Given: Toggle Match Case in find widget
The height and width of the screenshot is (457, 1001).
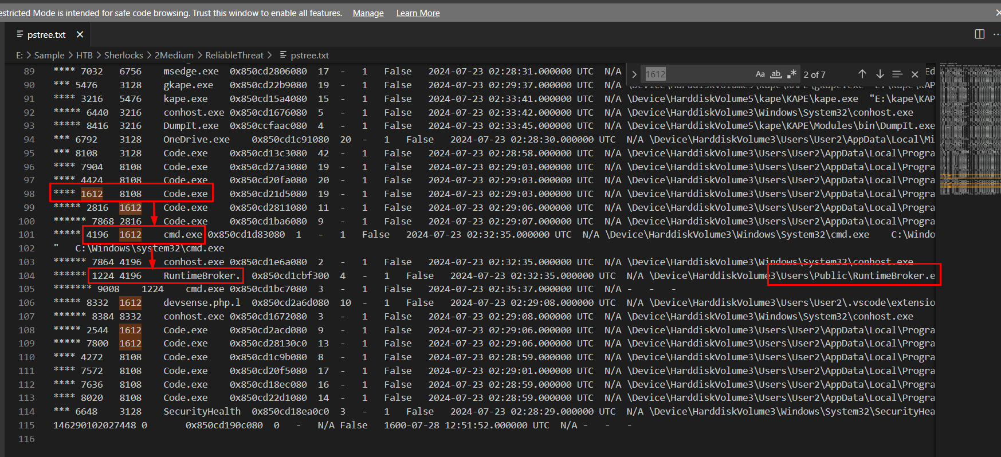Looking at the screenshot, I should tap(760, 74).
